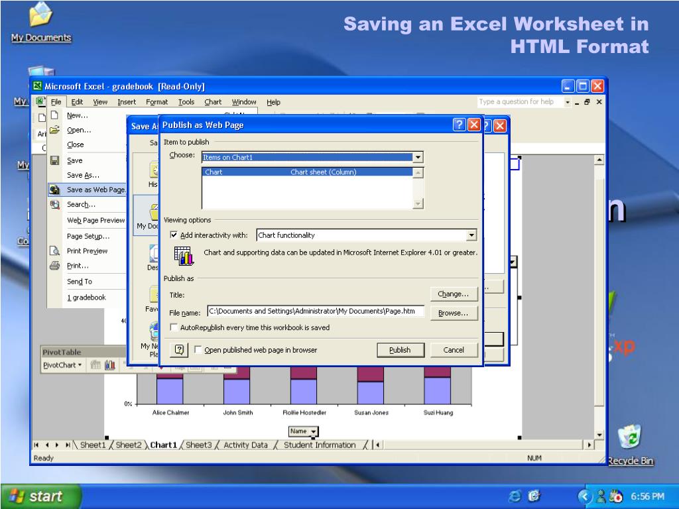Viewport: 679px width, 509px height.
Task: Expand the Choose items dropdown
Action: [x=418, y=157]
